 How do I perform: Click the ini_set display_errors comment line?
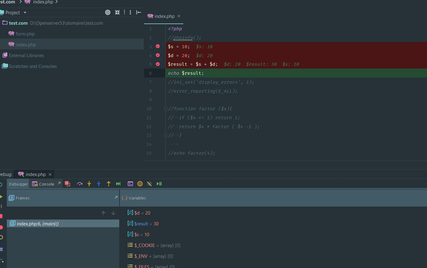pos(211,82)
